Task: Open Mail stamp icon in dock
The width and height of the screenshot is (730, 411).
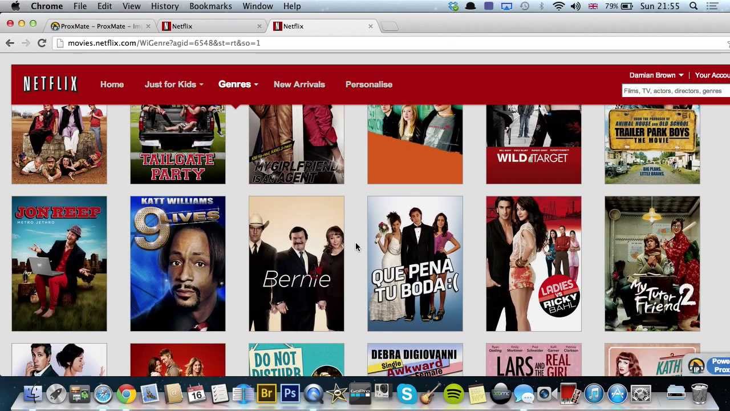Action: coord(150,393)
